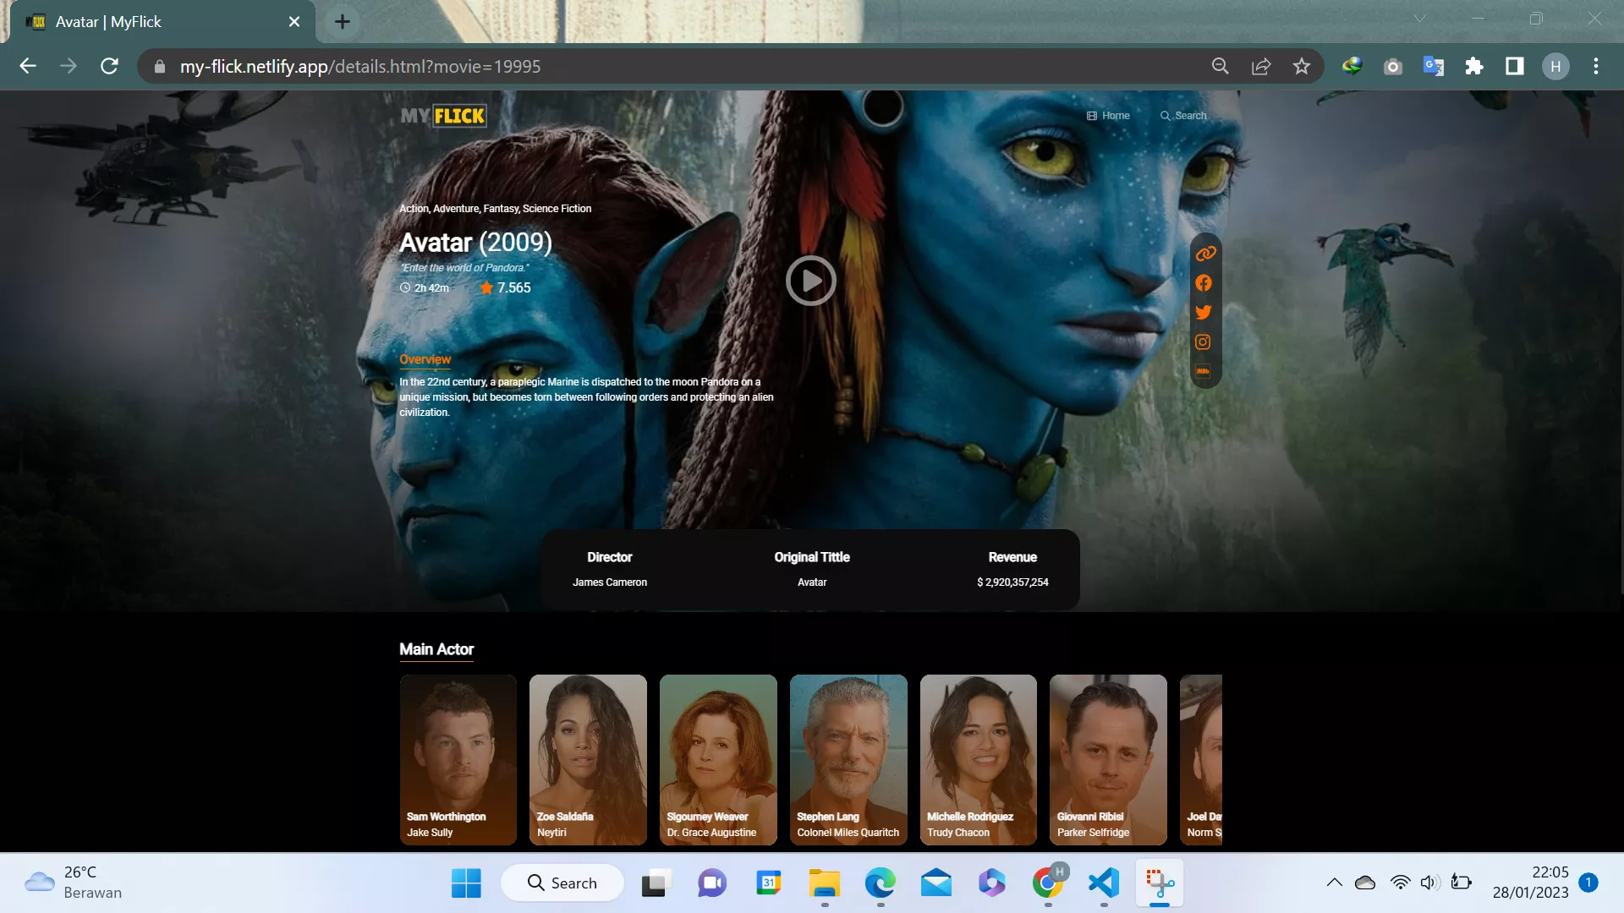Image resolution: width=1624 pixels, height=913 pixels.
Task: Open Sigourney Weaver's actor card
Action: click(718, 759)
